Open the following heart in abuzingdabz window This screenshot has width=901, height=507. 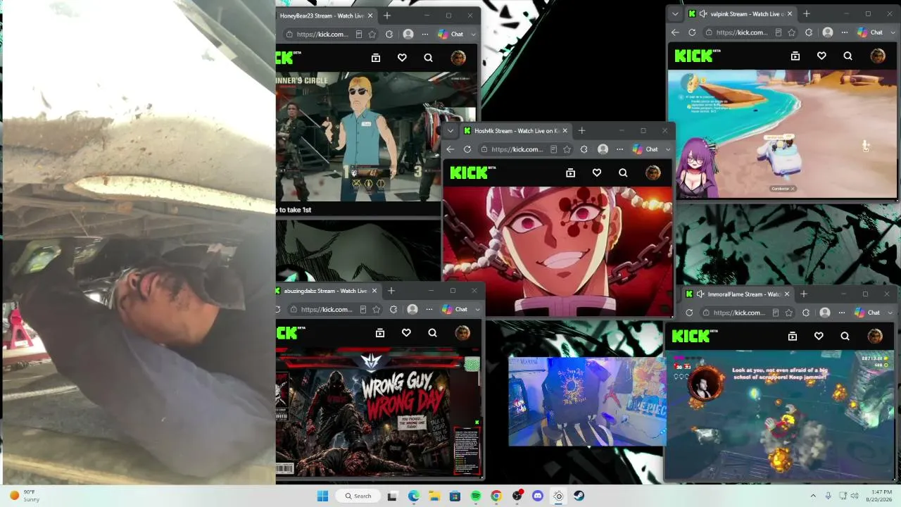(406, 333)
